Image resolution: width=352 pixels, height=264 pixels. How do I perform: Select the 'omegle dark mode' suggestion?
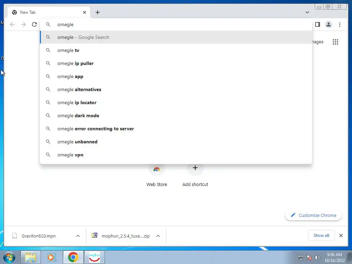pyautogui.click(x=176, y=115)
